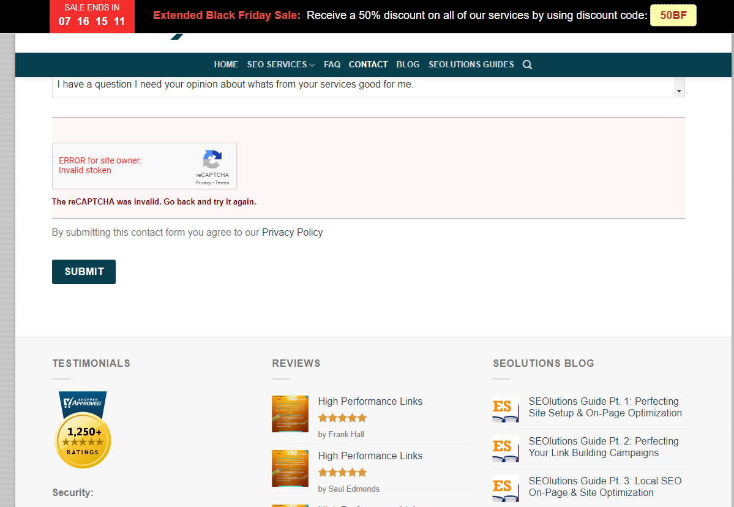734x507 pixels.
Task: Click the message textarea scroll down arrow
Action: click(679, 91)
